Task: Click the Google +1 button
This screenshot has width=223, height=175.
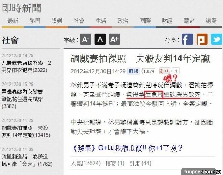Action: click(x=164, y=71)
